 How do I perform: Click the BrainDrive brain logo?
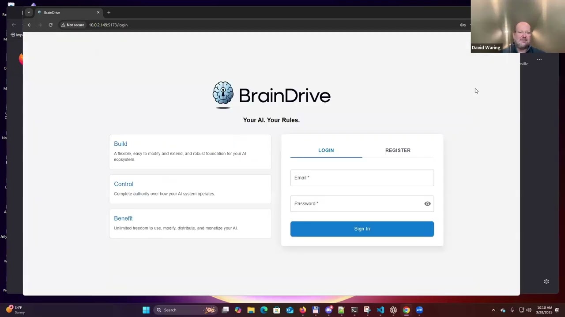coord(223,93)
